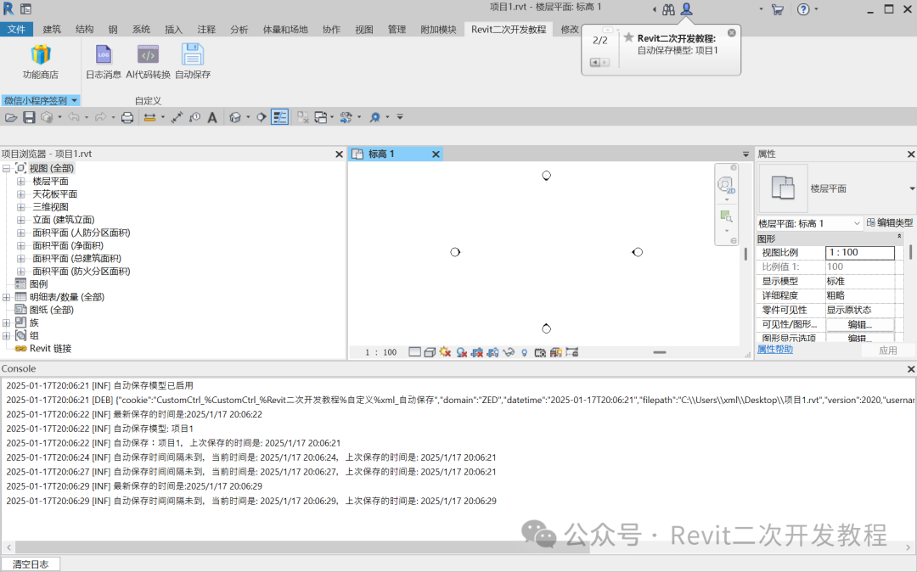917x572 pixels.
Task: Click the 1 : 100 view scale in view control bar
Action: pos(380,352)
